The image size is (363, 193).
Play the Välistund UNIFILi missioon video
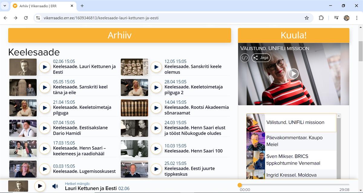click(293, 73)
